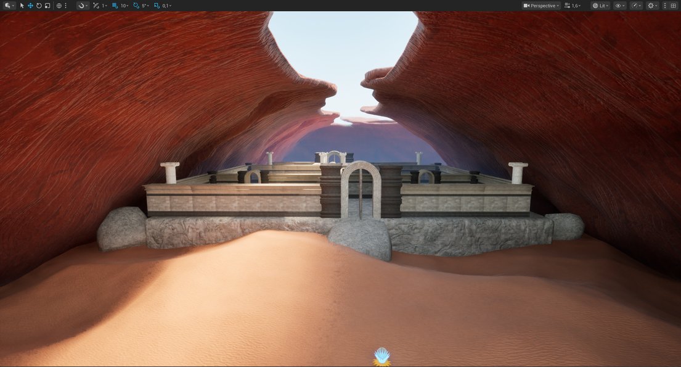
Task: Activate the Rotate gizmo tool
Action: tap(39, 6)
